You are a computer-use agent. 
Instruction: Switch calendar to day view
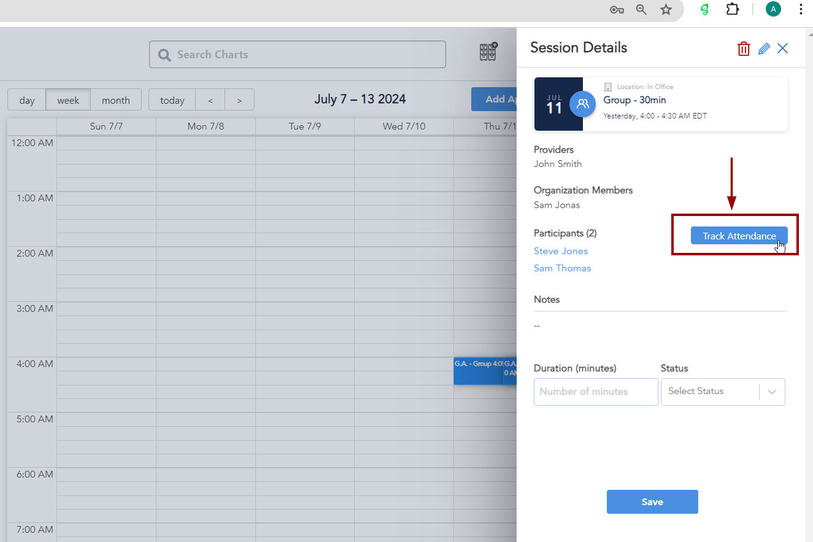click(27, 100)
